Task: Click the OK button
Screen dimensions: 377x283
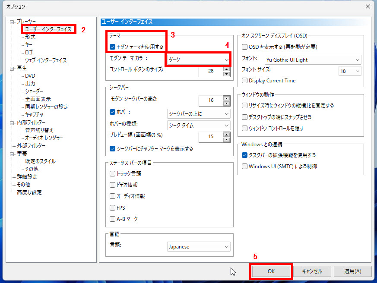Action: pyautogui.click(x=271, y=271)
